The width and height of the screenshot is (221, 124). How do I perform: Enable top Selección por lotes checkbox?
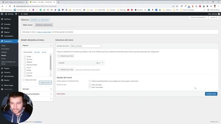pyautogui.click(x=59, y=56)
